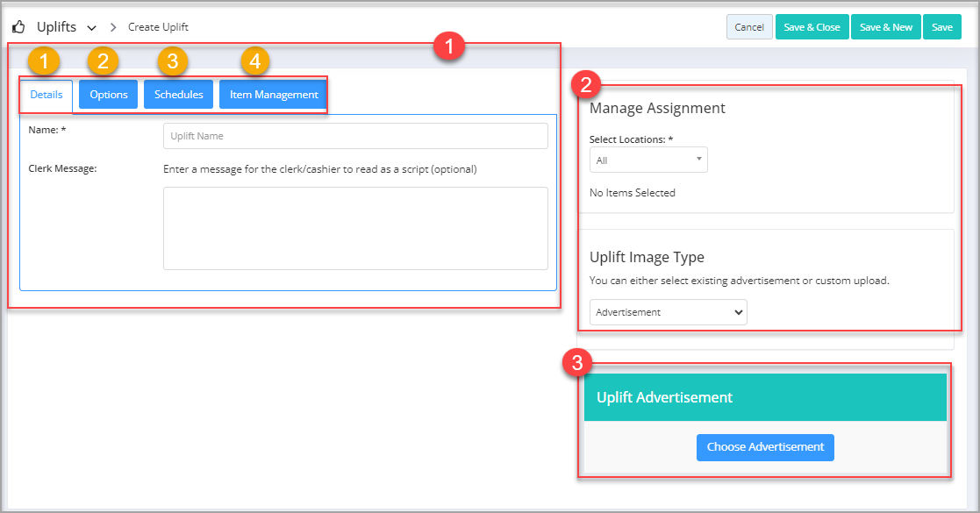Open the Options tab

coord(108,95)
